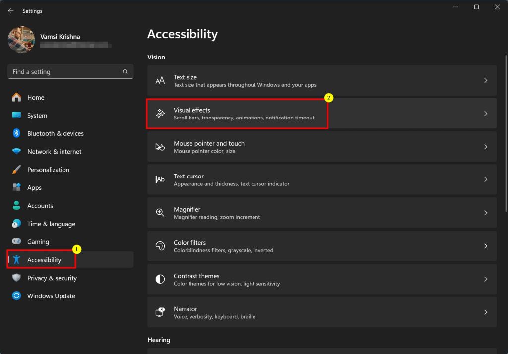Click the back arrow in title bar
Screen dimensions: 508x354
pyautogui.click(x=11, y=11)
